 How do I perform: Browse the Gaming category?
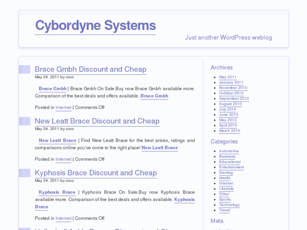[x=226, y=173]
